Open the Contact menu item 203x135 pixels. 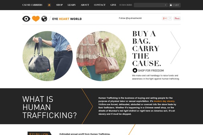coord(100,5)
